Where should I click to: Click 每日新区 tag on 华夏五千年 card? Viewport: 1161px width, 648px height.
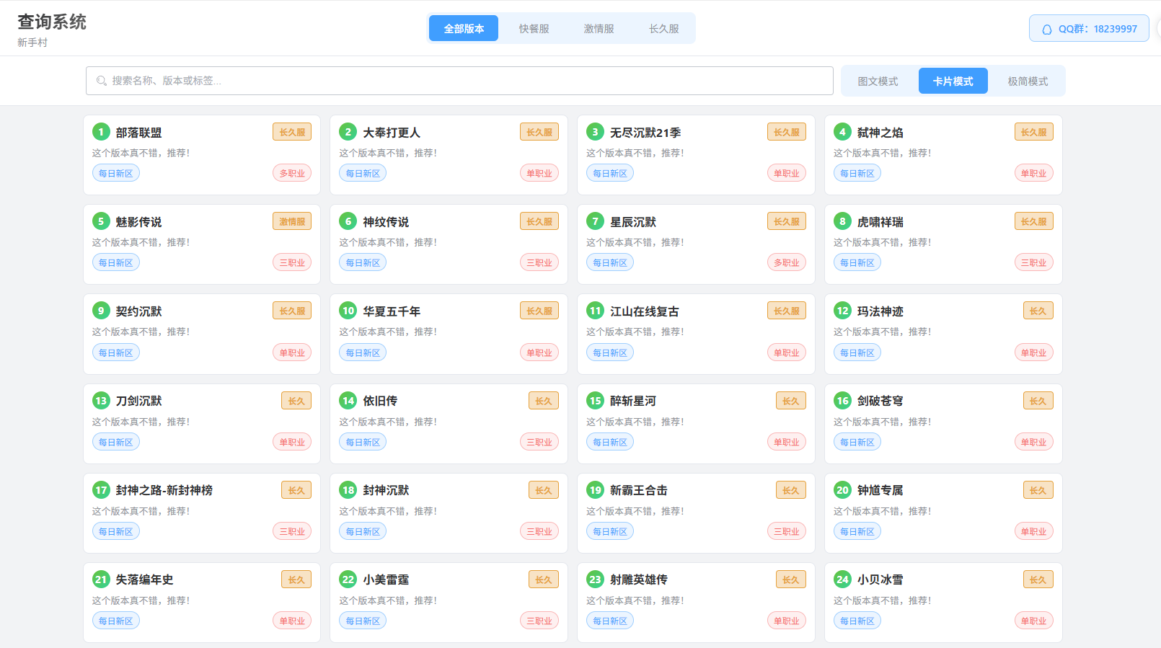pos(363,352)
